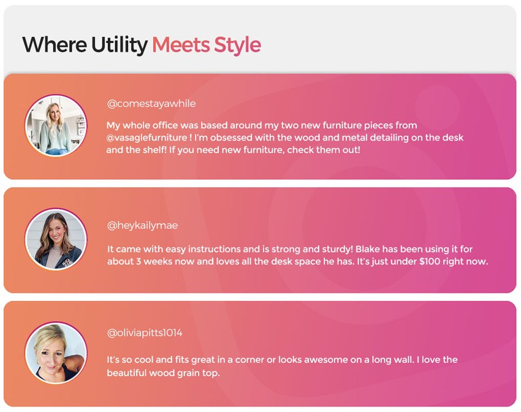Click the @oliviapitts1014 profile photo
Viewport: 521px width, 412px height.
(x=56, y=353)
